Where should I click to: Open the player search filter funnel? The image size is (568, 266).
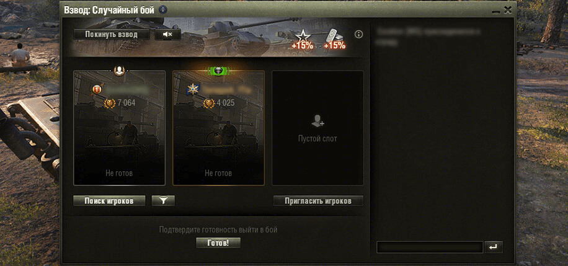[x=163, y=201]
